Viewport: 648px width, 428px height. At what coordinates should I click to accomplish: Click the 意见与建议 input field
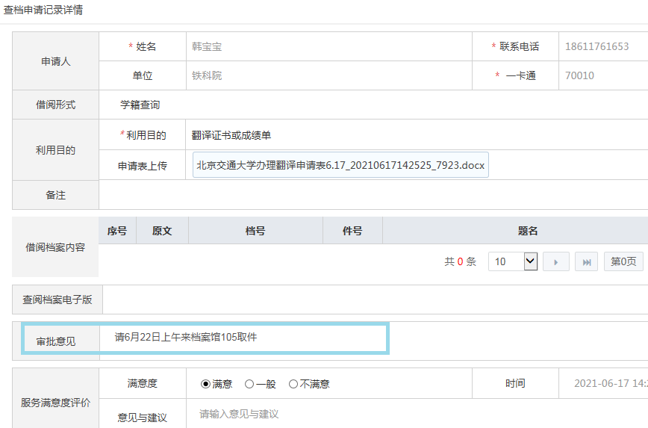pyautogui.click(x=418, y=414)
